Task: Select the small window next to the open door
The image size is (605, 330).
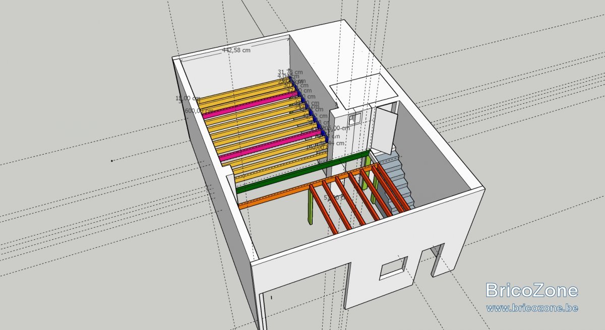Action: tap(355, 118)
